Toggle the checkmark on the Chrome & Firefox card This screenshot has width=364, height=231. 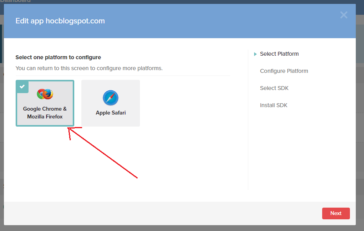[22, 87]
